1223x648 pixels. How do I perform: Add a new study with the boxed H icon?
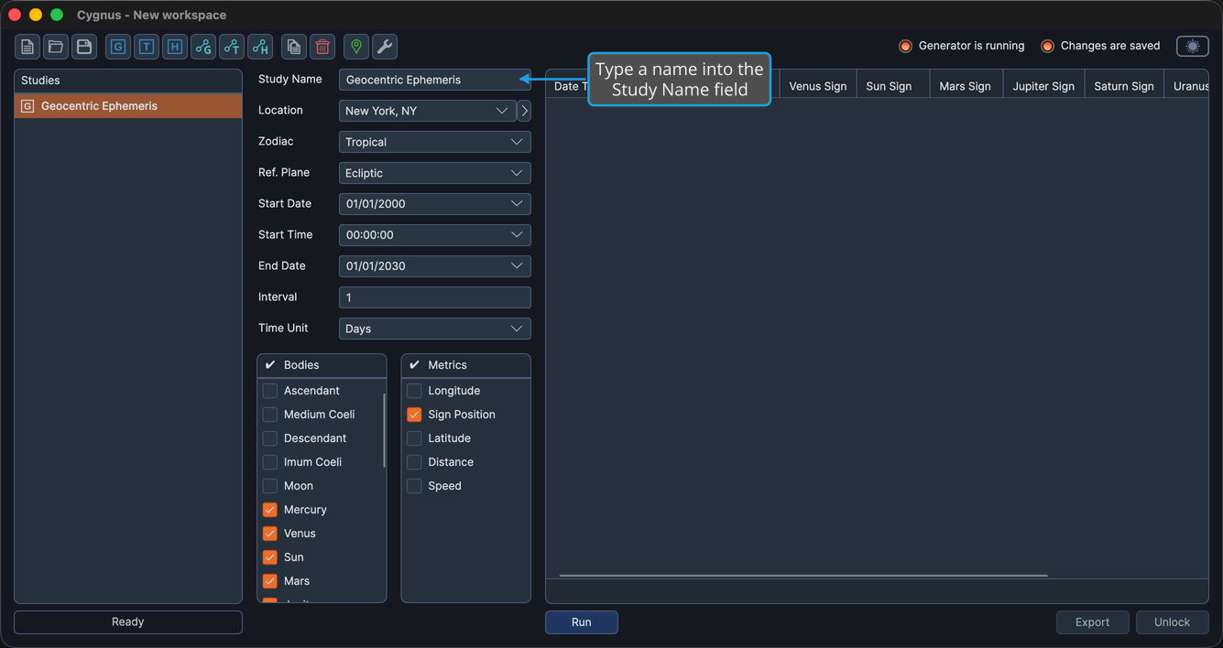[x=175, y=47]
